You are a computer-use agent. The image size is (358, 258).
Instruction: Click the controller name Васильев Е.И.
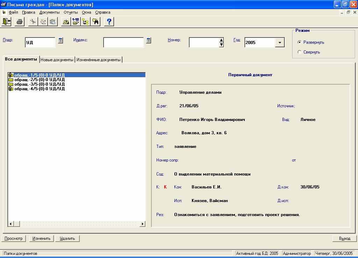(x=207, y=187)
